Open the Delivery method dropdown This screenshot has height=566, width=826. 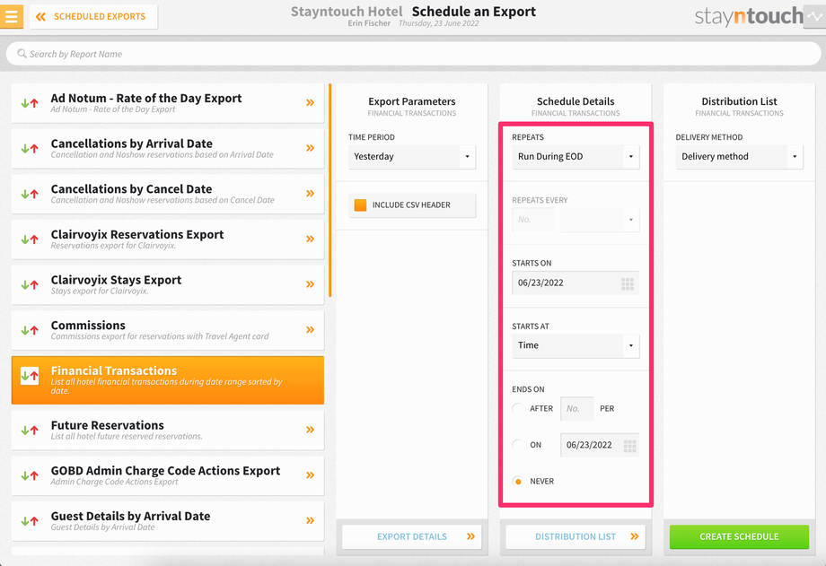click(x=739, y=156)
